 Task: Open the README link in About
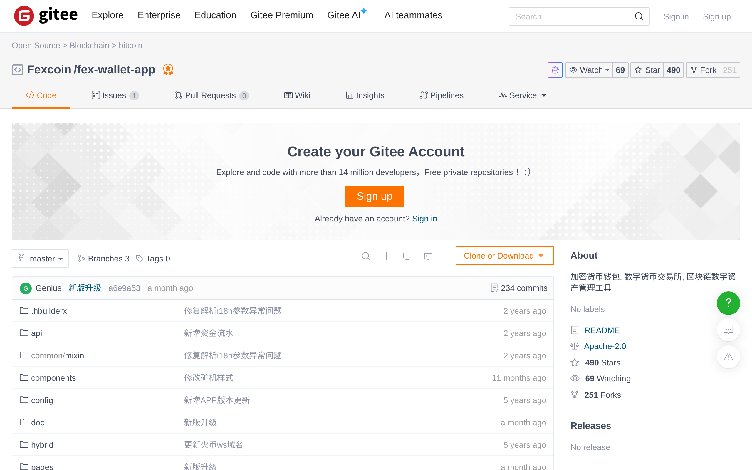[x=602, y=330]
